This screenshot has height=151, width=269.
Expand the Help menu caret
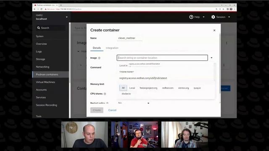pyautogui.click(x=203, y=17)
